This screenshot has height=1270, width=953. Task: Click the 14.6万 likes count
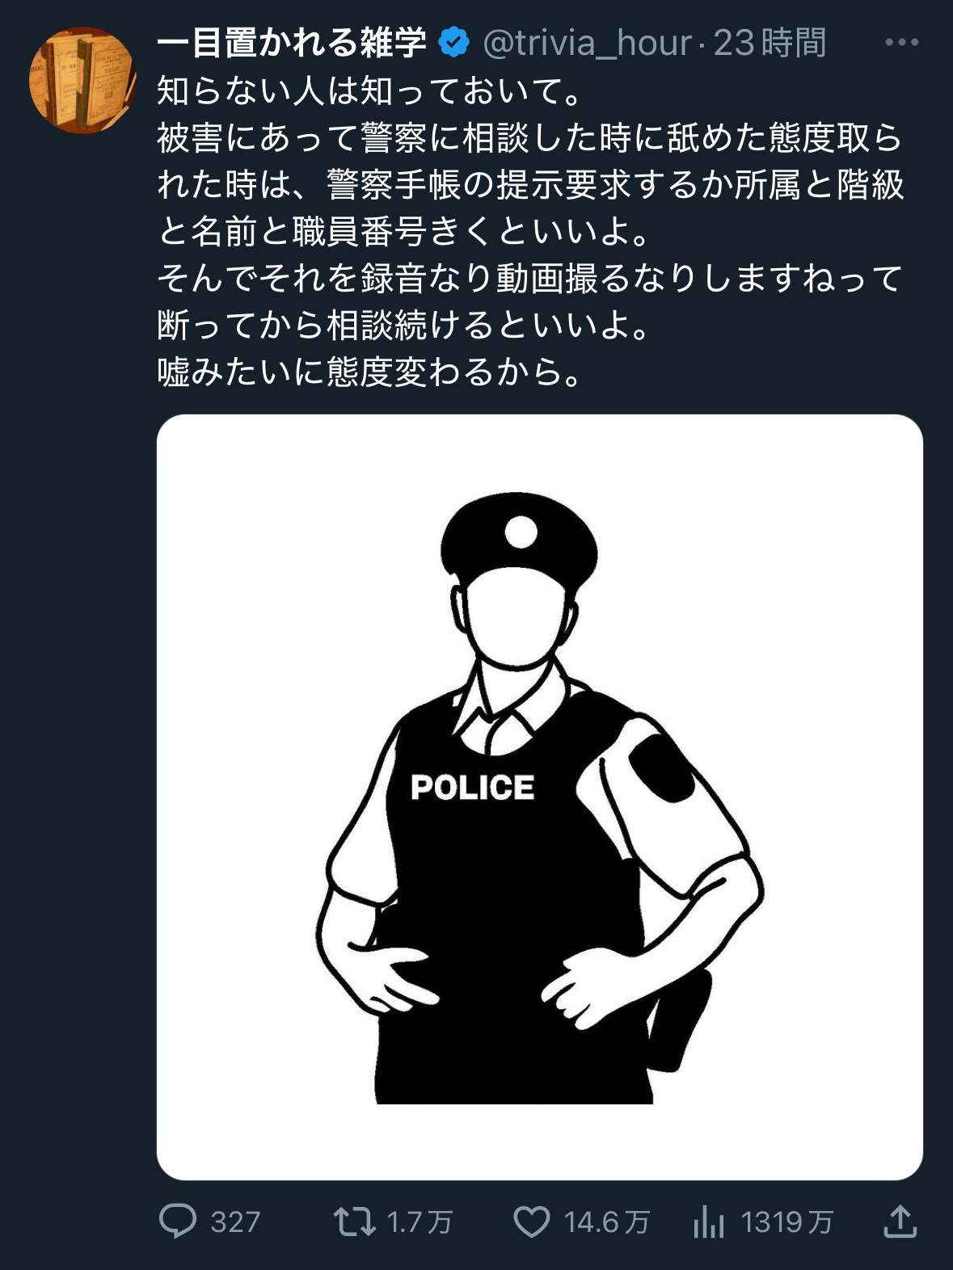[x=607, y=1222]
